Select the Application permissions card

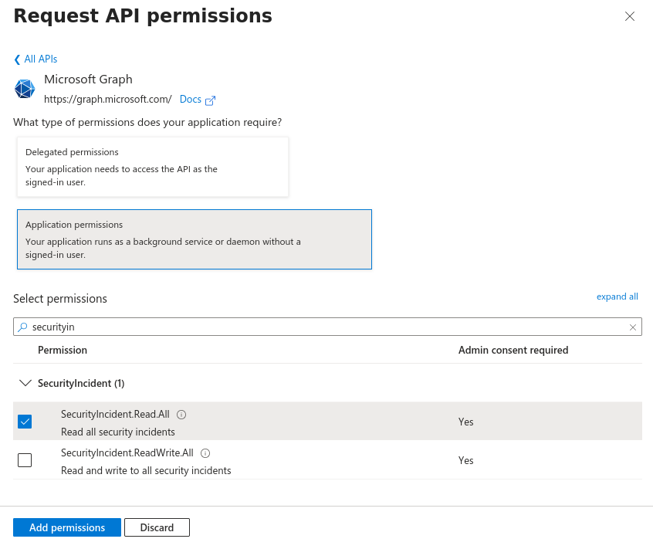(x=194, y=239)
